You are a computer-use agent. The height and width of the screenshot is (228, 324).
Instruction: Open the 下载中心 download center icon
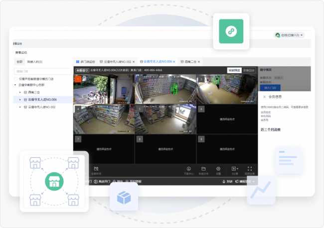(x=188, y=169)
